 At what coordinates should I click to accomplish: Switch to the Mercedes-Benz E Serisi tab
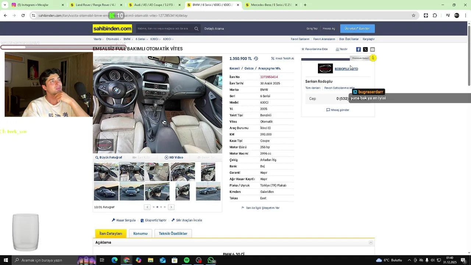pos(272,5)
